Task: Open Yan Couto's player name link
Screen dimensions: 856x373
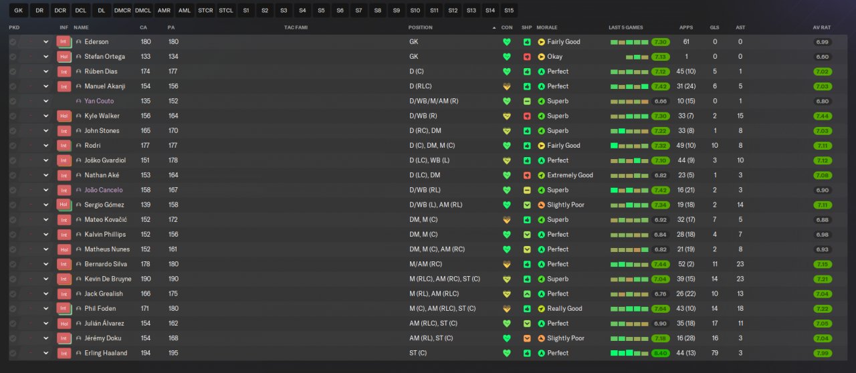Action: [x=99, y=101]
